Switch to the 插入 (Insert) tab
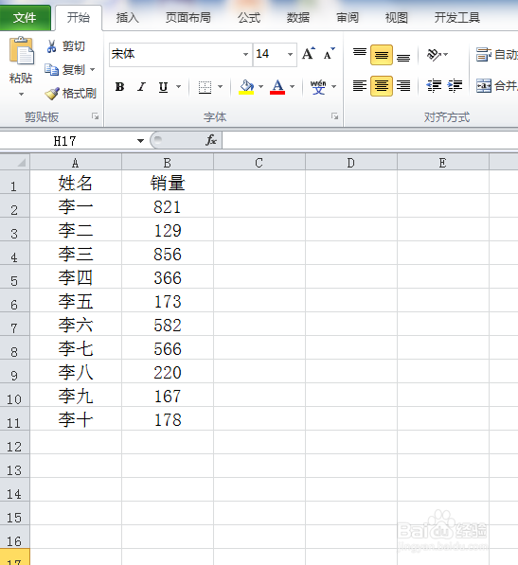This screenshot has height=565, width=518. pyautogui.click(x=127, y=18)
